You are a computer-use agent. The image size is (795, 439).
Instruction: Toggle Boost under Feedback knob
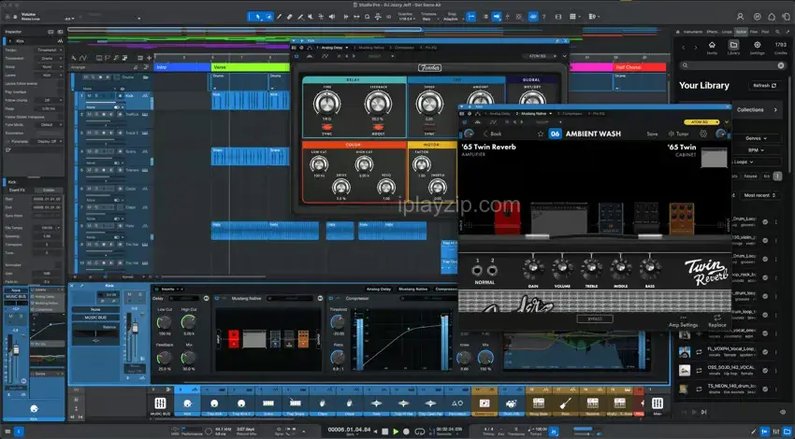click(x=378, y=127)
